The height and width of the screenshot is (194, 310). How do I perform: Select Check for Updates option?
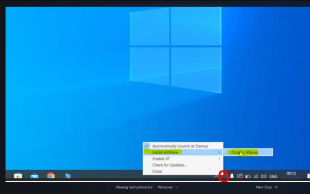click(169, 165)
